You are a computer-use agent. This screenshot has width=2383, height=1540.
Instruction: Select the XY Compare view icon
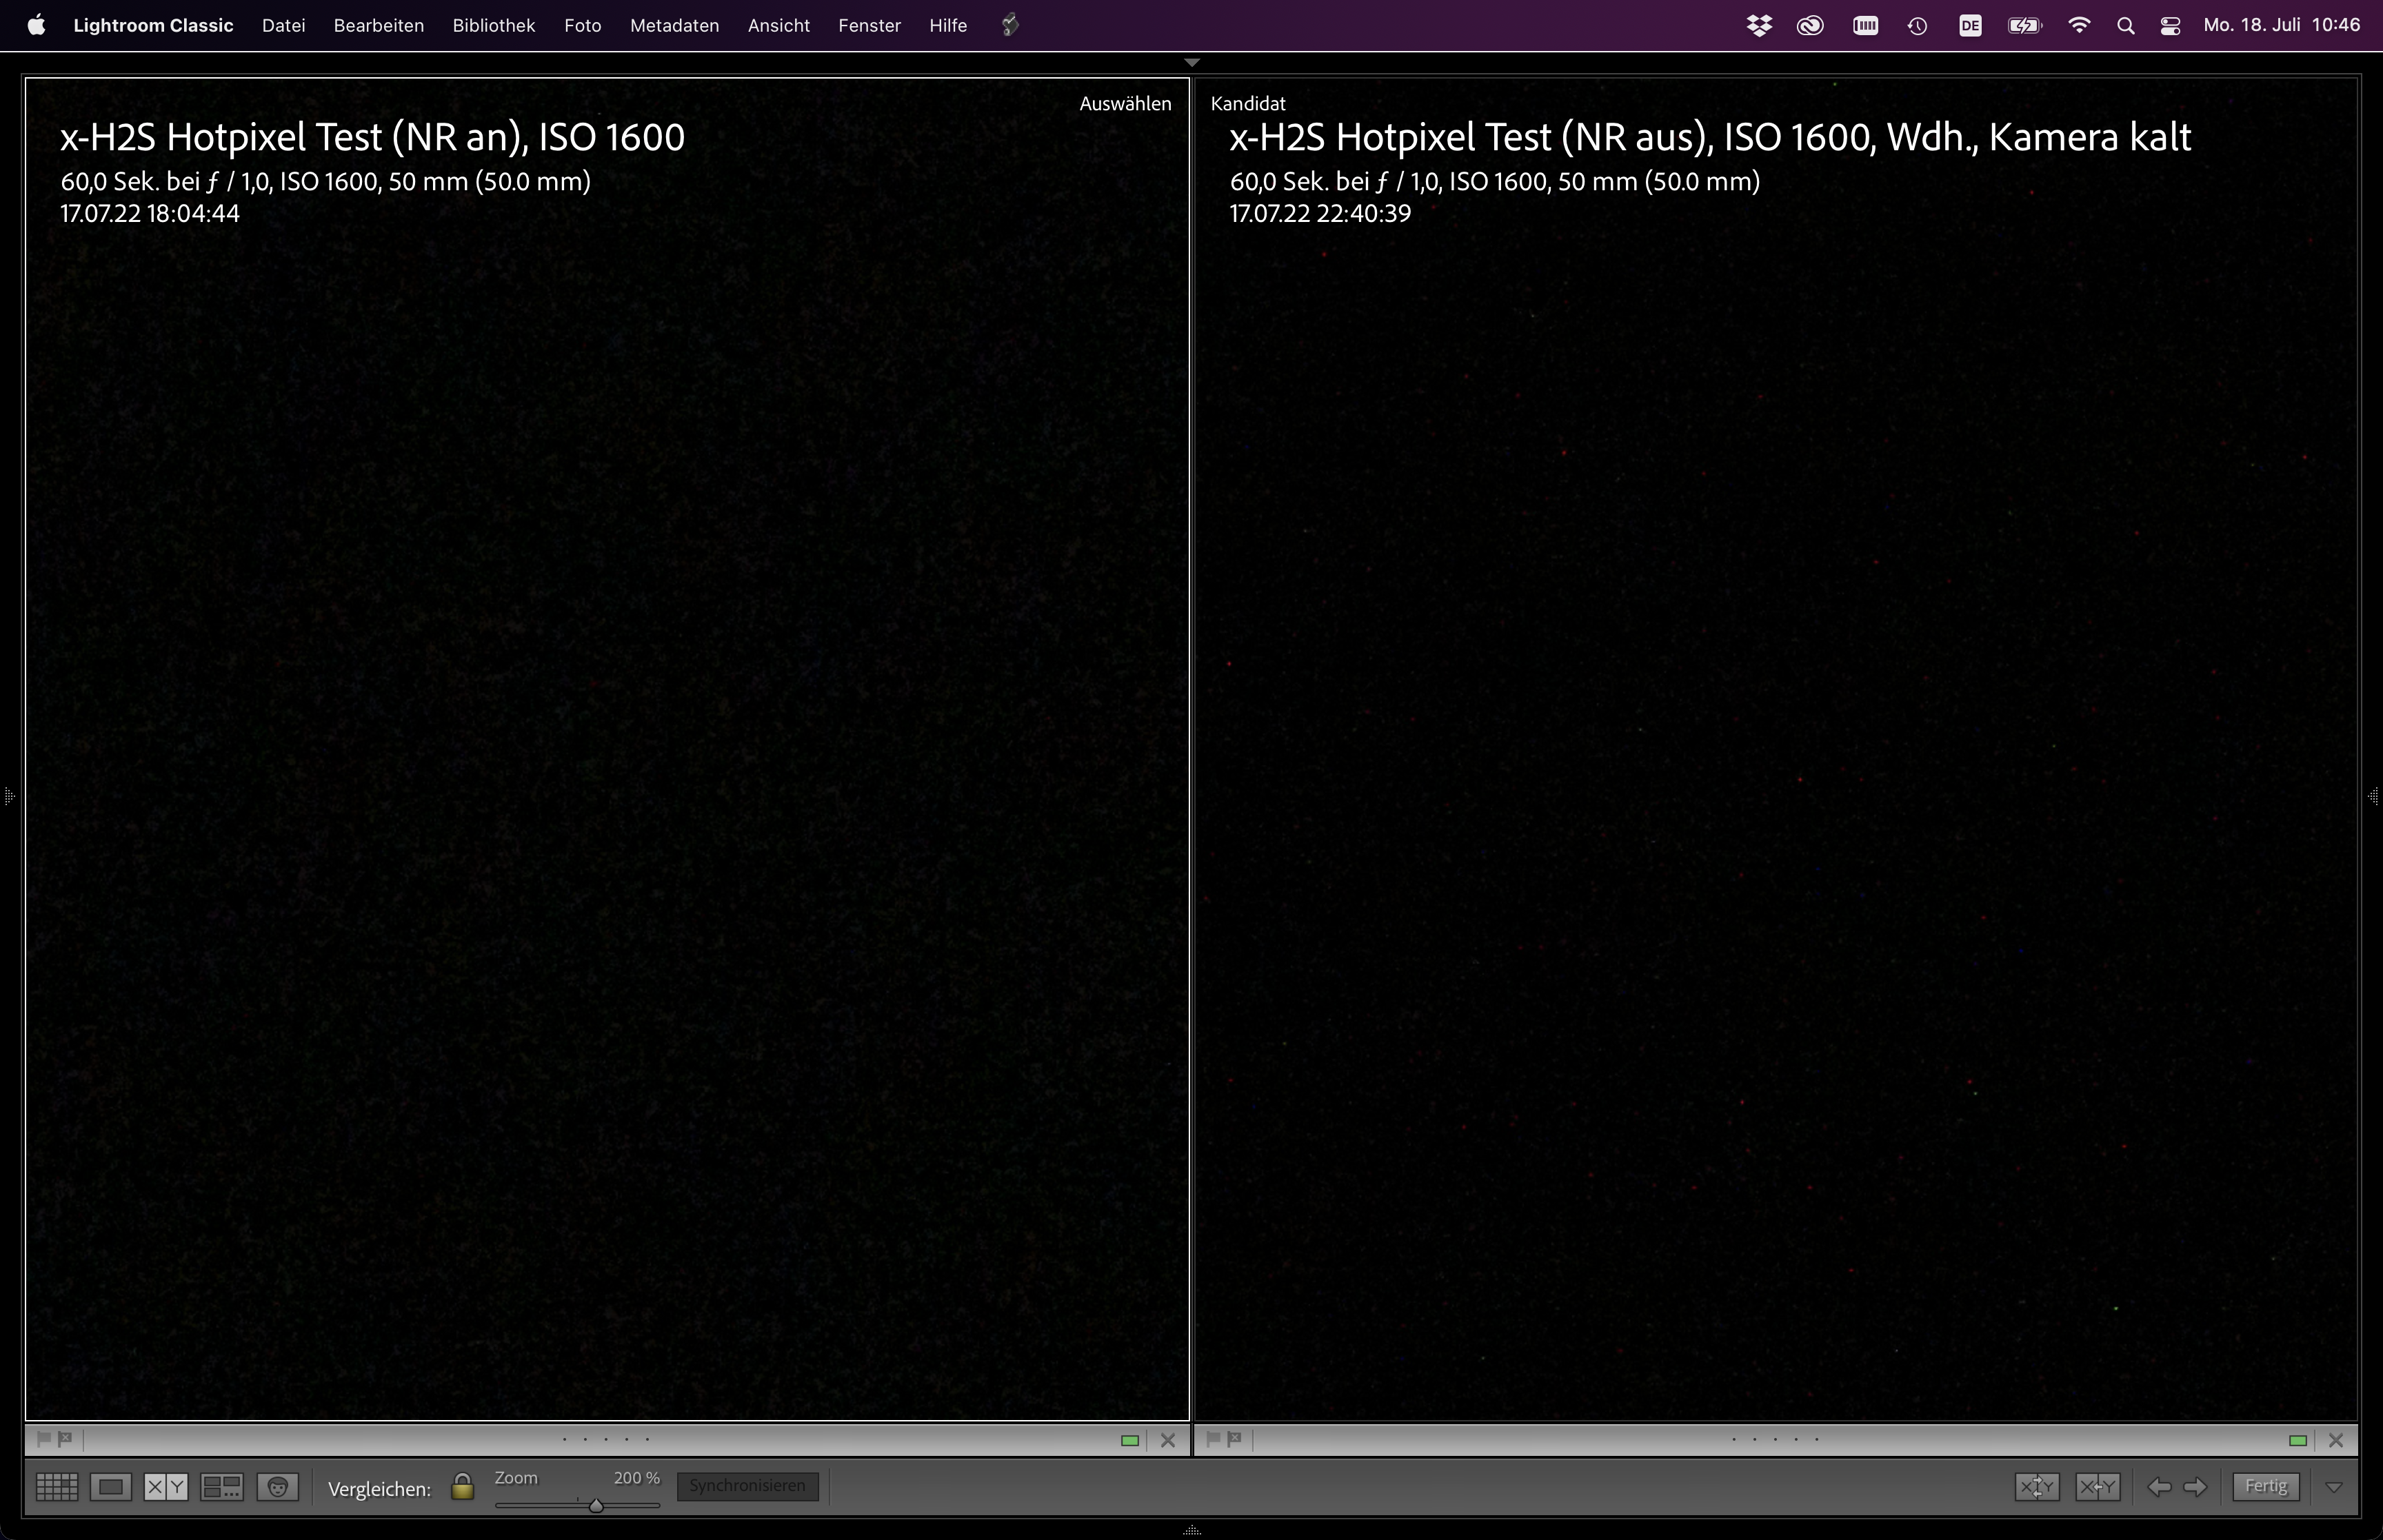coord(166,1487)
